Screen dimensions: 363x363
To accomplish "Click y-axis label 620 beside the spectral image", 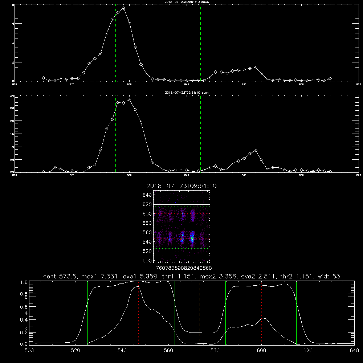I will point(147,204).
